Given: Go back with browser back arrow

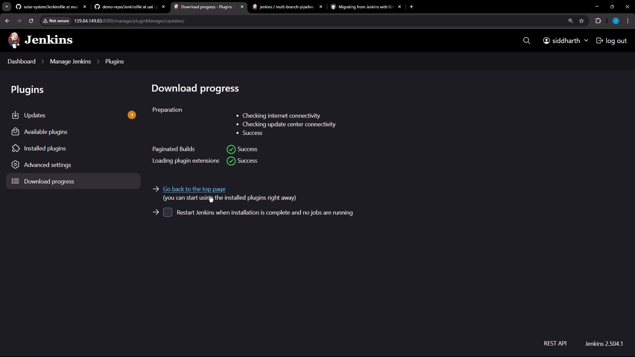Looking at the screenshot, I should click(7, 21).
